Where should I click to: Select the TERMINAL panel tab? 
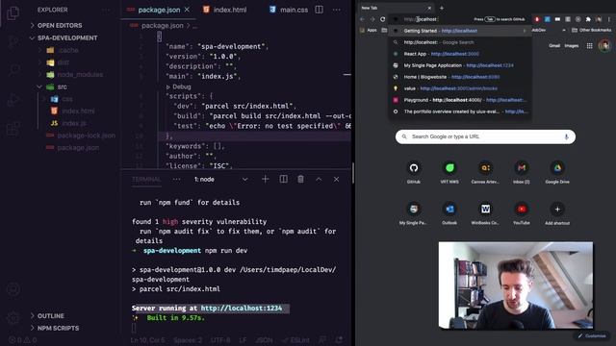pyautogui.click(x=146, y=180)
